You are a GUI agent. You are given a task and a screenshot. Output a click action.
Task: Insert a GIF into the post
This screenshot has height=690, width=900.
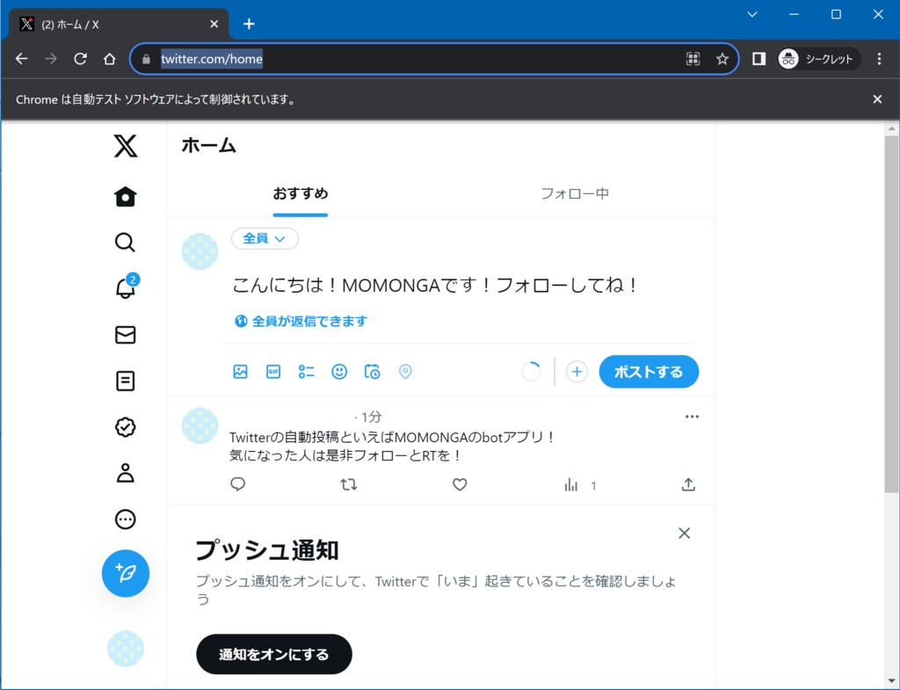point(273,371)
